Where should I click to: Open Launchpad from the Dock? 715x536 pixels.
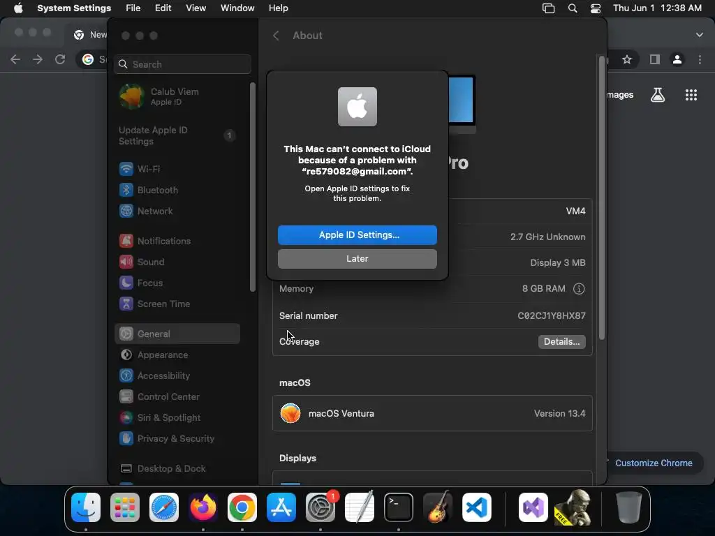pyautogui.click(x=125, y=507)
